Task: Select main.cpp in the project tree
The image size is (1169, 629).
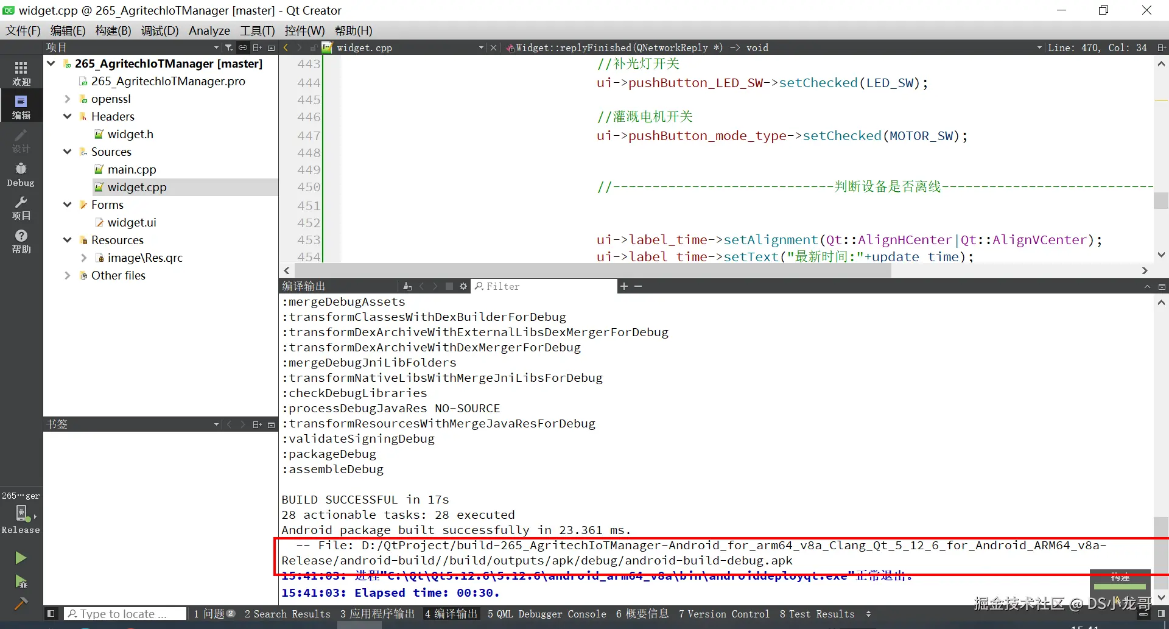Action: coord(132,169)
